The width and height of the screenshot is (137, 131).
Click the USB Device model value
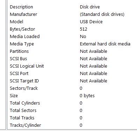click(91, 22)
